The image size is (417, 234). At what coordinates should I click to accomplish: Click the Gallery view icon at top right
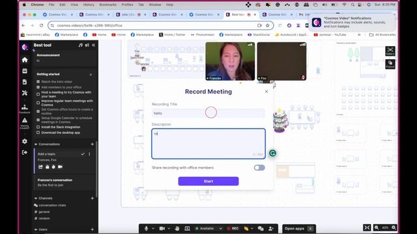(390, 51)
